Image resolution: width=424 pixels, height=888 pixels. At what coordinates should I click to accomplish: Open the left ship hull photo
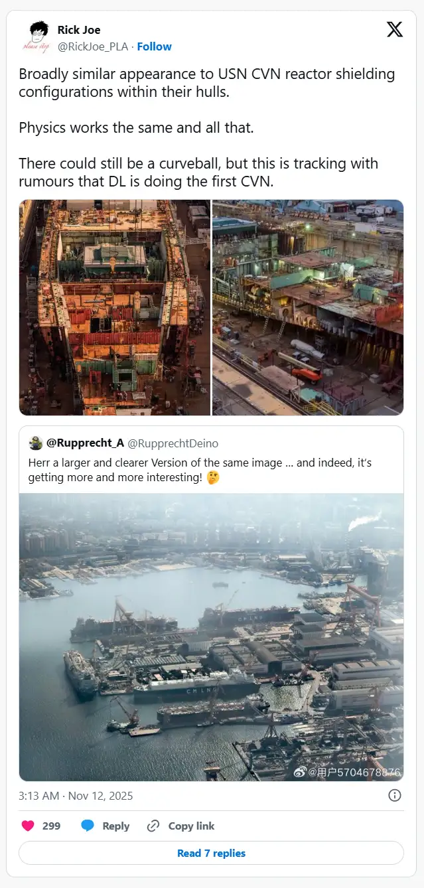point(115,307)
